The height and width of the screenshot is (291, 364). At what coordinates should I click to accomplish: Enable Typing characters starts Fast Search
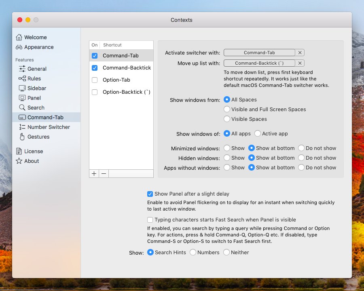[x=150, y=220]
